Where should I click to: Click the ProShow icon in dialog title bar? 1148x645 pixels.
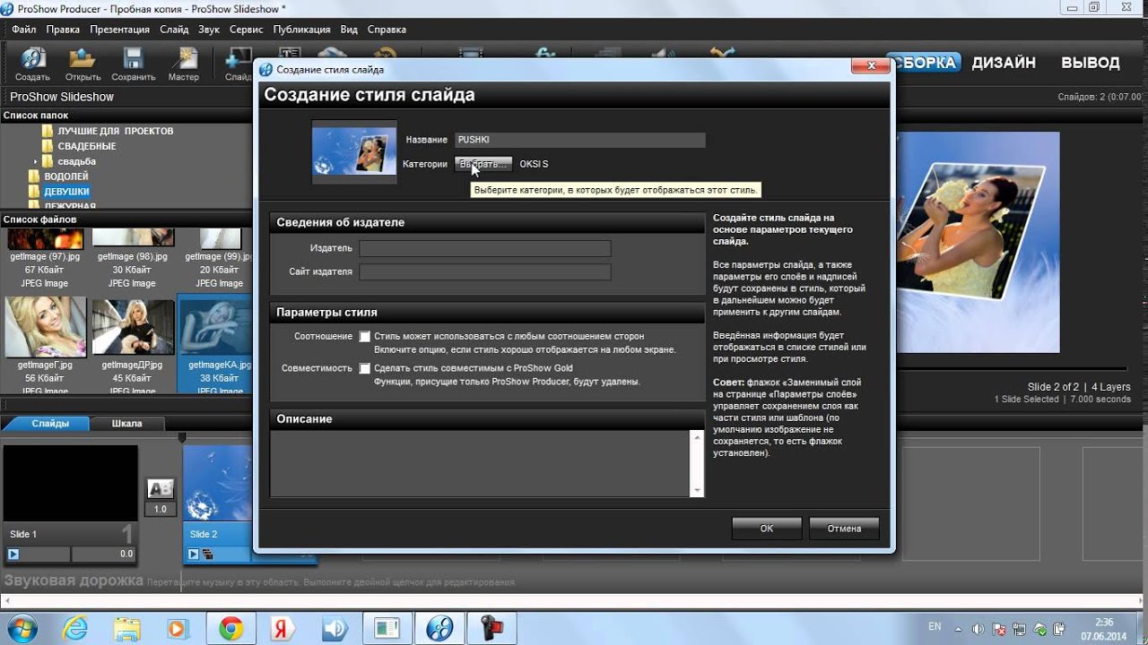265,69
